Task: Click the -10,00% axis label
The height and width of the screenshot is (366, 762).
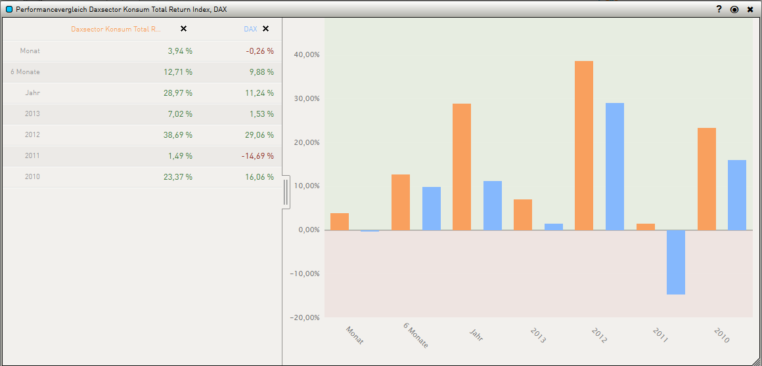Action: click(305, 274)
